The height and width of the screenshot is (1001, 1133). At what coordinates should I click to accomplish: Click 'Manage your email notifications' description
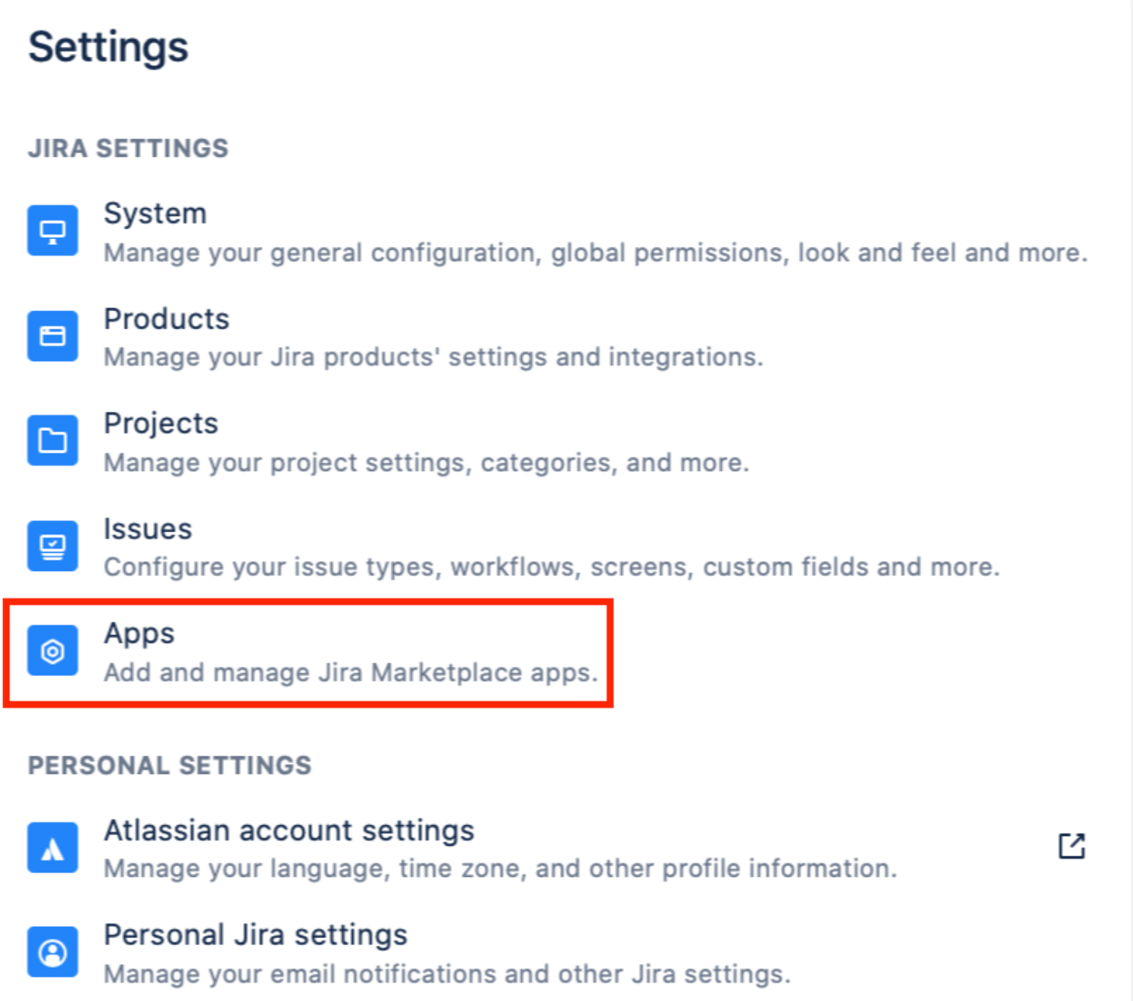447,974
